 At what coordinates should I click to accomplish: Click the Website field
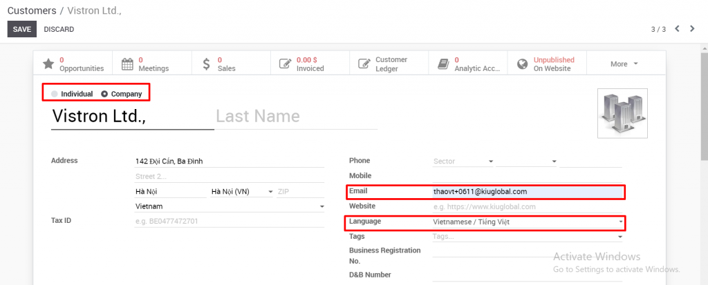(528, 206)
